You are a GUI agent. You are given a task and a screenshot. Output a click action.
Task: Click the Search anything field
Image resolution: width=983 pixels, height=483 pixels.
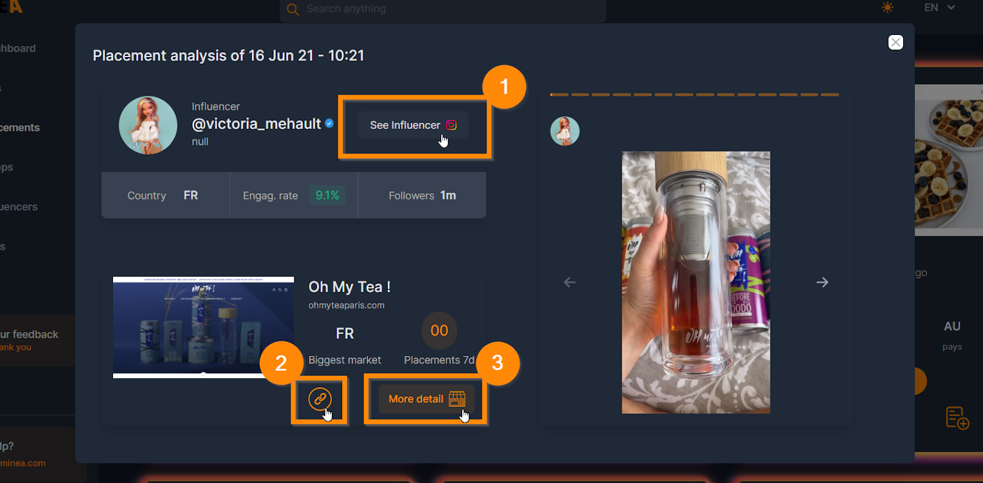[443, 10]
